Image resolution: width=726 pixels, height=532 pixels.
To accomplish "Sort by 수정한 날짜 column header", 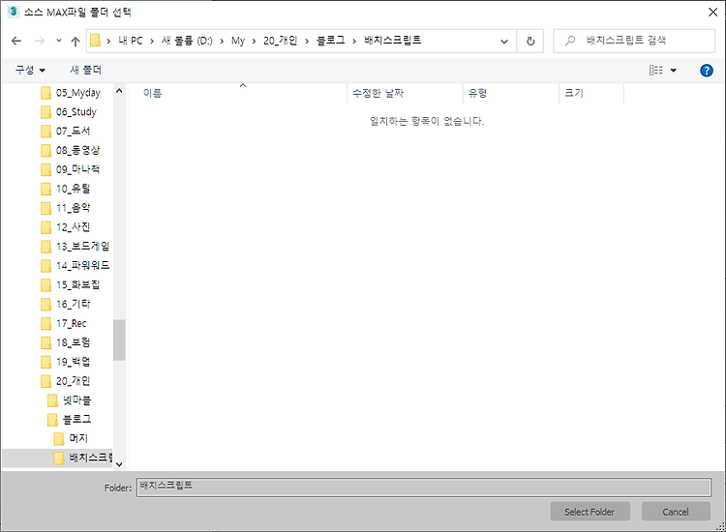I will (x=378, y=93).
